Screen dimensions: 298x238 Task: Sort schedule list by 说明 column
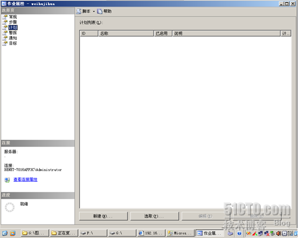tap(226, 33)
